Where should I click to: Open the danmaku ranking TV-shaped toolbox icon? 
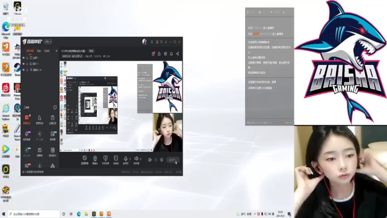pyautogui.click(x=40, y=152)
